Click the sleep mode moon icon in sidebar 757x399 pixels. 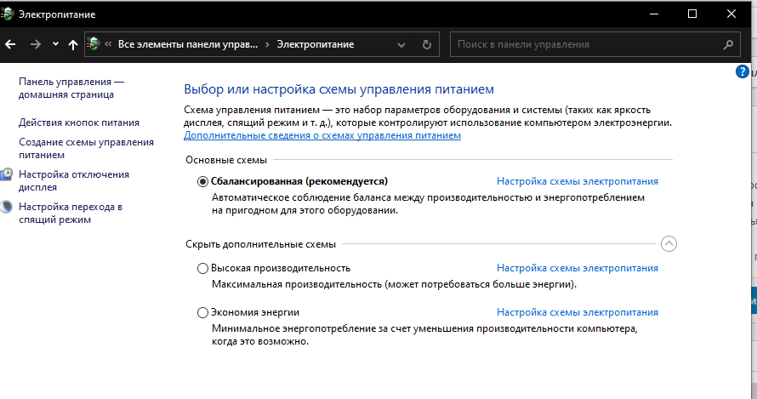(6, 208)
